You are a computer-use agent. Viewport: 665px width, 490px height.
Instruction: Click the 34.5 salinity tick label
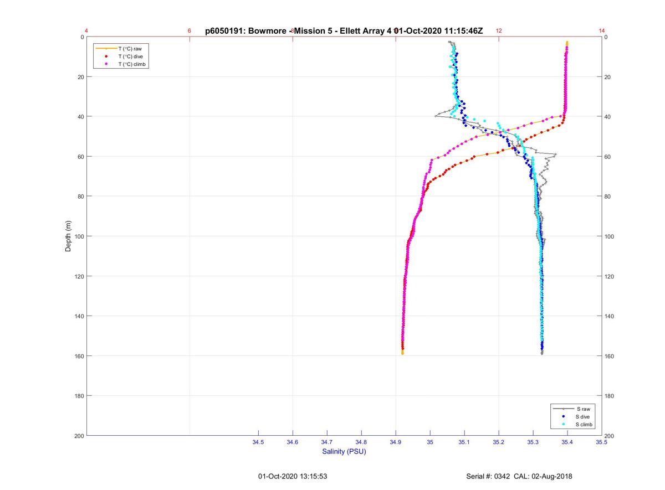[x=258, y=442]
